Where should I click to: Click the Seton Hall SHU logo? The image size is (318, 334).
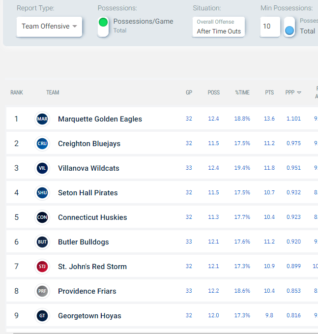click(x=42, y=193)
